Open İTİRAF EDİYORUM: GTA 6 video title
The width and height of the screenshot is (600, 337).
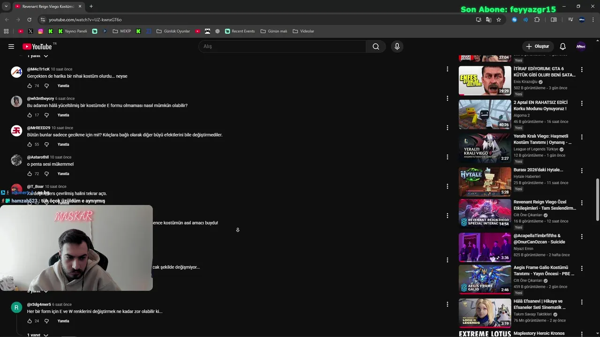pos(544,72)
